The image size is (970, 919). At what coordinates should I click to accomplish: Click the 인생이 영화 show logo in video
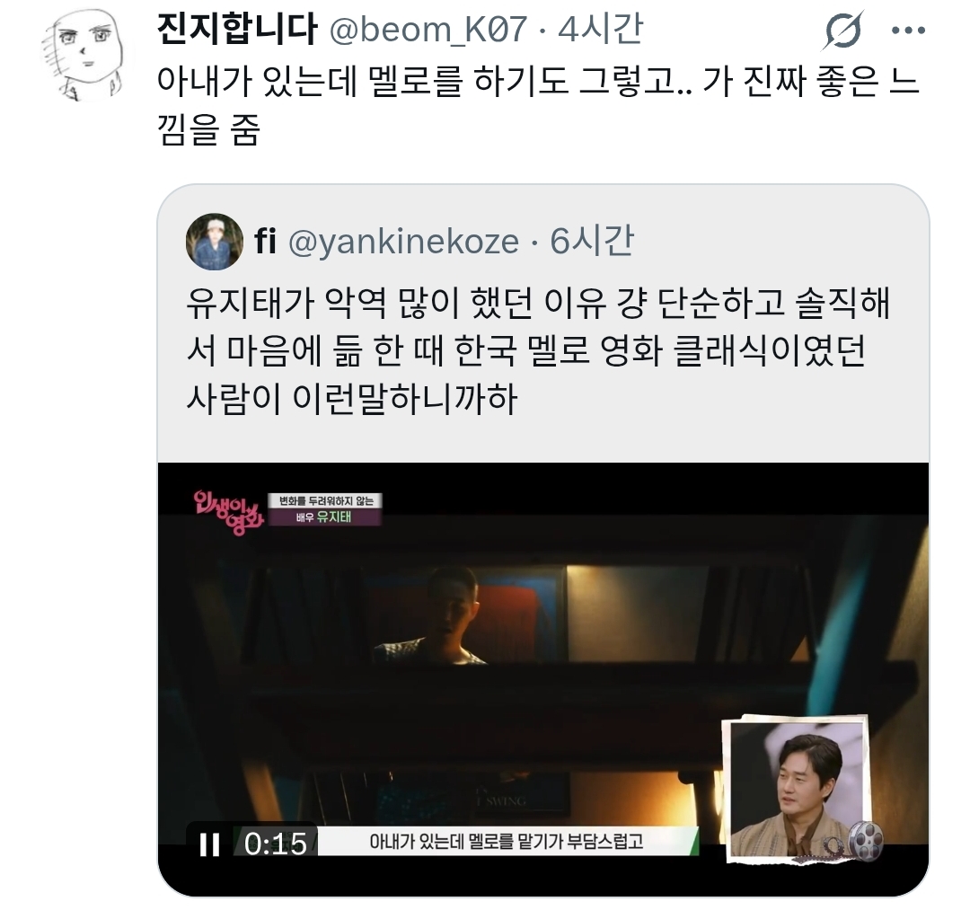[x=228, y=512]
